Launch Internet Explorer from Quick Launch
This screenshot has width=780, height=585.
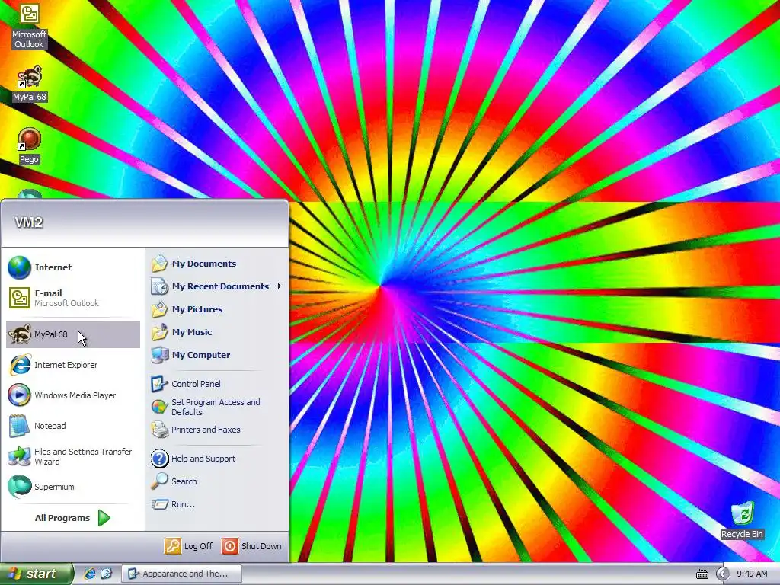coord(90,574)
